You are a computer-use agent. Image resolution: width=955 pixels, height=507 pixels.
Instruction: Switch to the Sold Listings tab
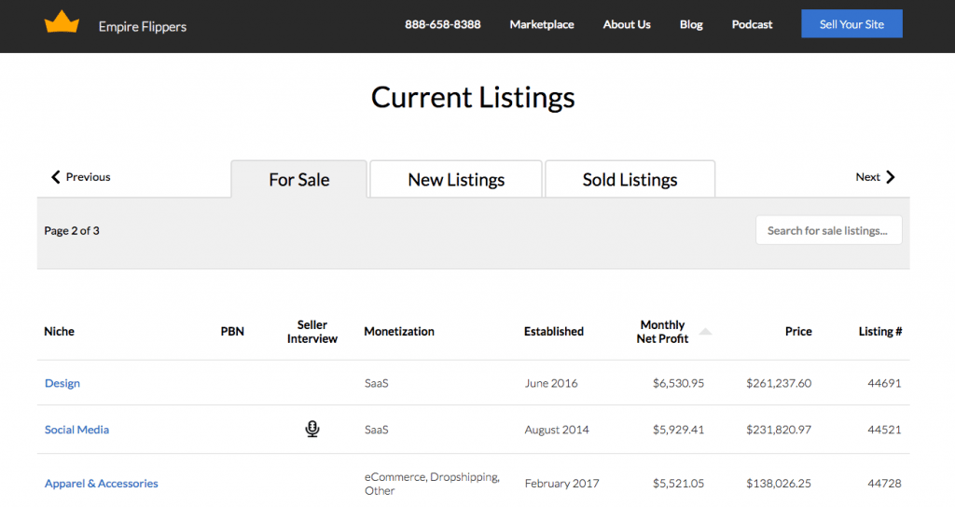pos(630,180)
